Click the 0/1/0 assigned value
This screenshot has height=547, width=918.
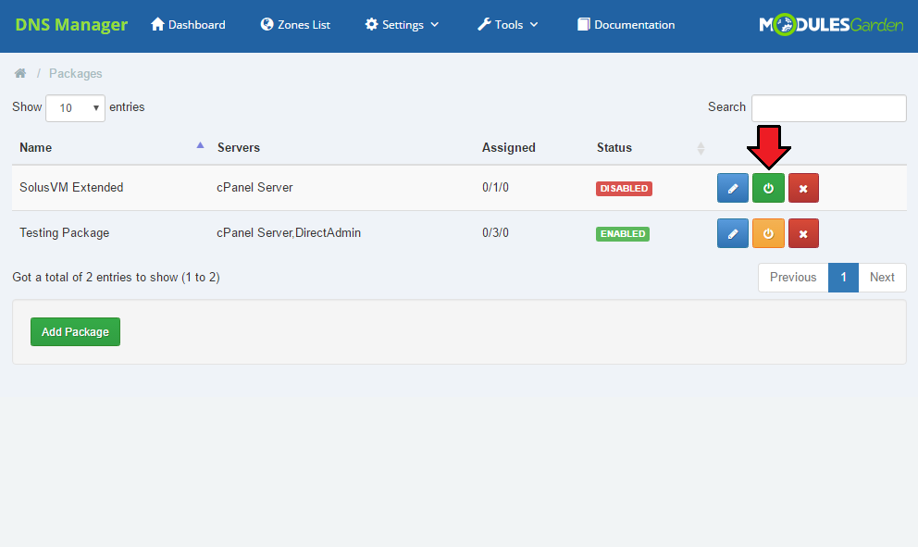click(495, 187)
